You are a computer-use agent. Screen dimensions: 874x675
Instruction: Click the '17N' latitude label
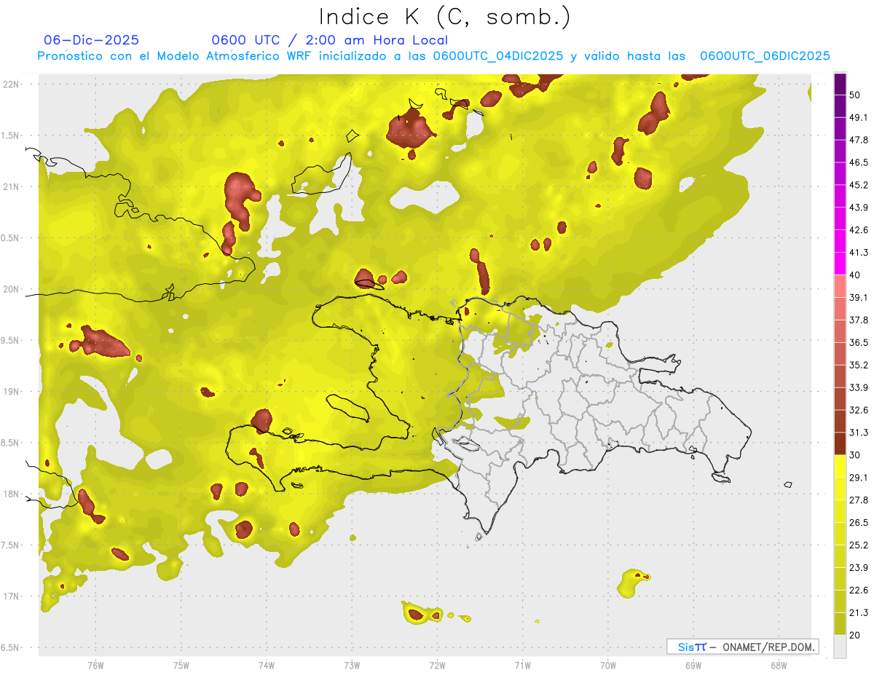[x=10, y=596]
